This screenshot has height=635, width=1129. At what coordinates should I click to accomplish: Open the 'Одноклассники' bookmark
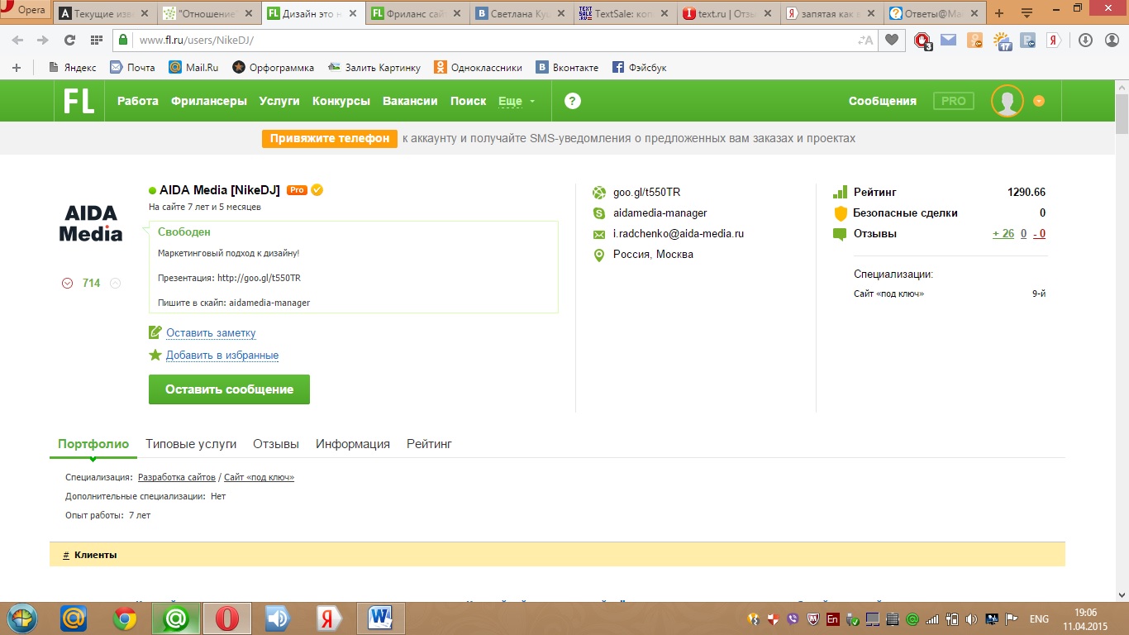[479, 68]
